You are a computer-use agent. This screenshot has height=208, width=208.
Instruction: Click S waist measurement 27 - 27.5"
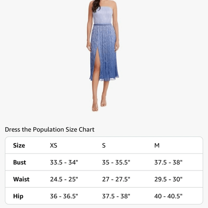(x=116, y=179)
